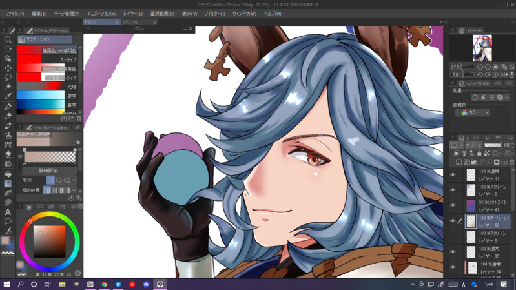Image resolution: width=516 pixels, height=290 pixels.
Task: Click the tone effect icon in layer property
Action: click(491, 98)
